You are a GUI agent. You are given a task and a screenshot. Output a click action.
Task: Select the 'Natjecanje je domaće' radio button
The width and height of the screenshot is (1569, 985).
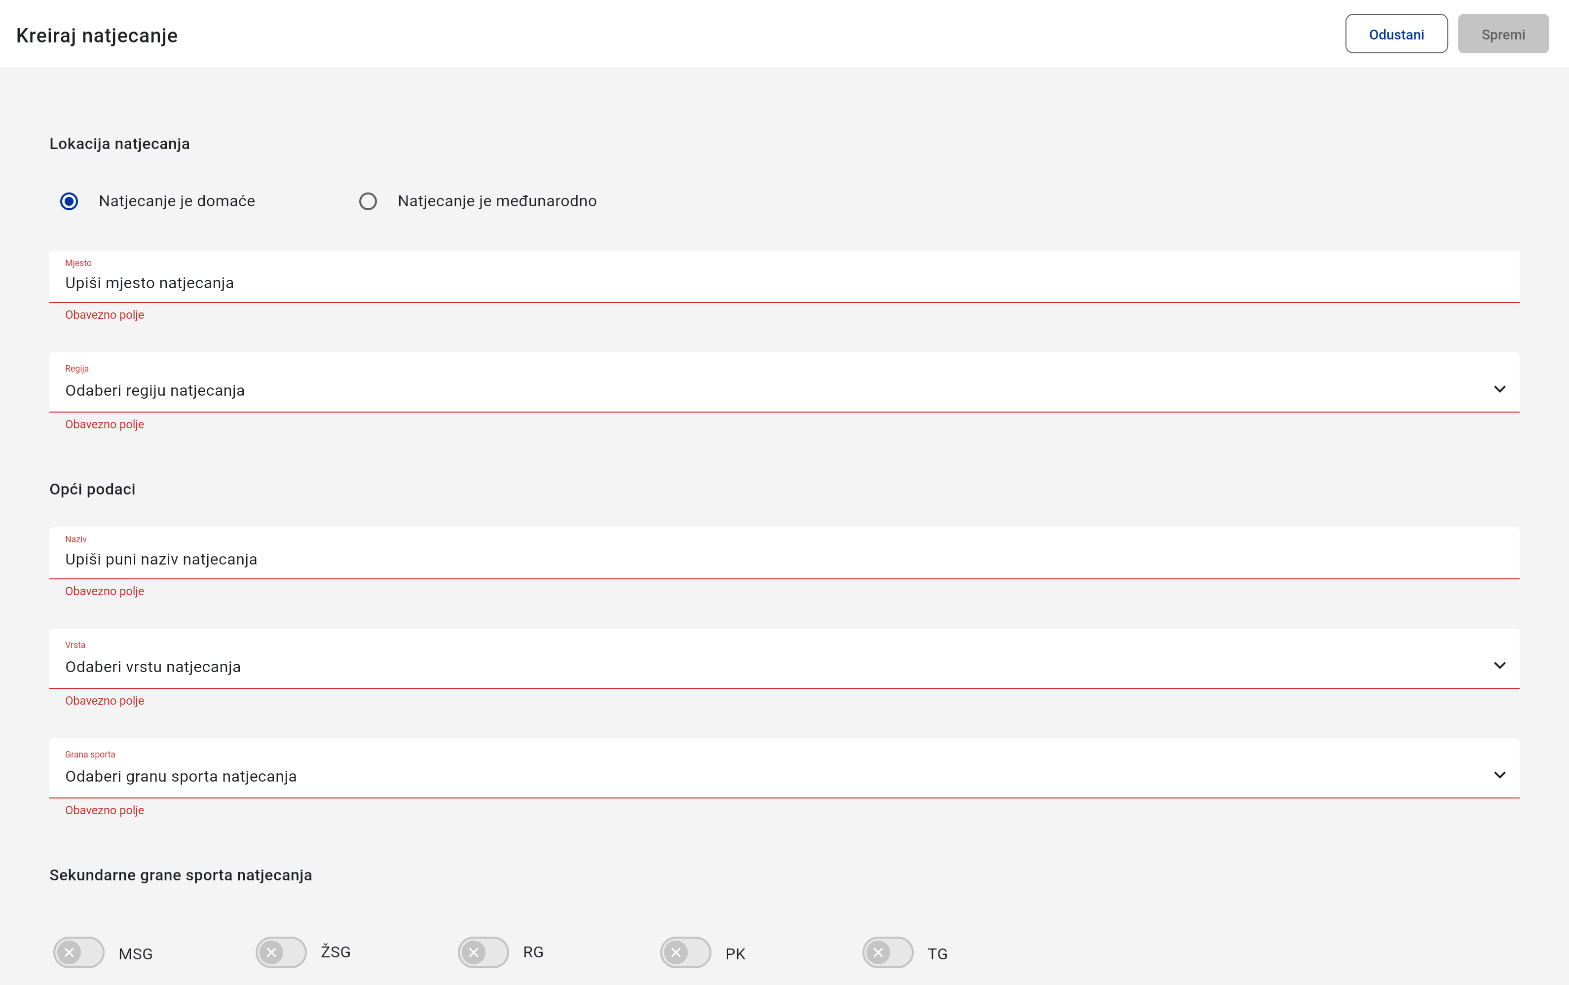point(69,201)
